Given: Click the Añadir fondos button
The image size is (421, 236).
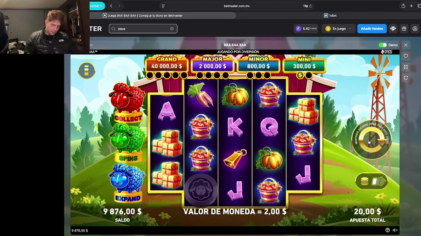Looking at the screenshot, I should pyautogui.click(x=372, y=29).
